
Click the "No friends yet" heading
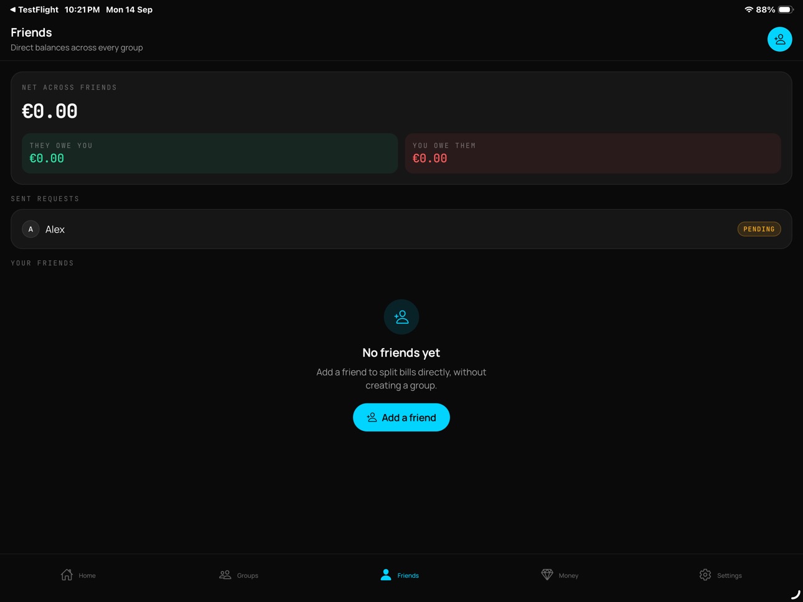[x=401, y=352]
